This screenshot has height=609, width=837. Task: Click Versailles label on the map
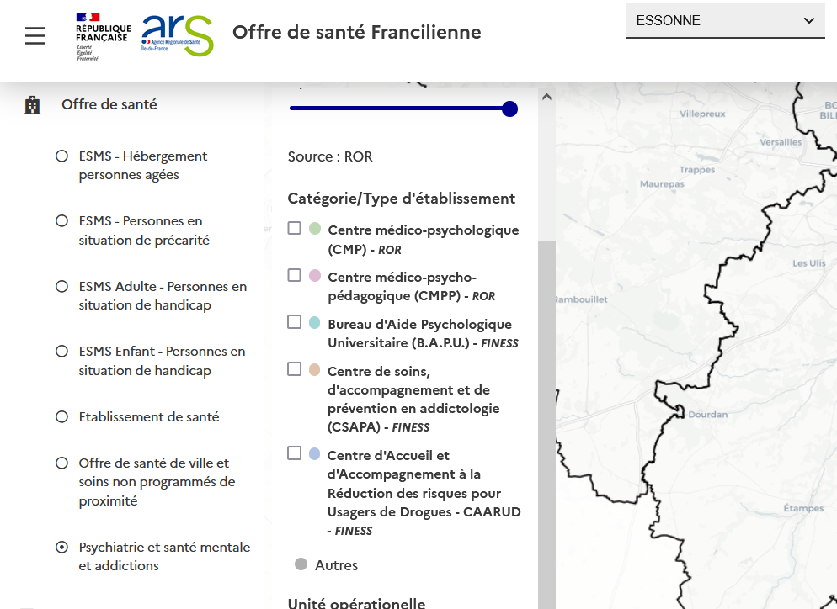(x=781, y=142)
